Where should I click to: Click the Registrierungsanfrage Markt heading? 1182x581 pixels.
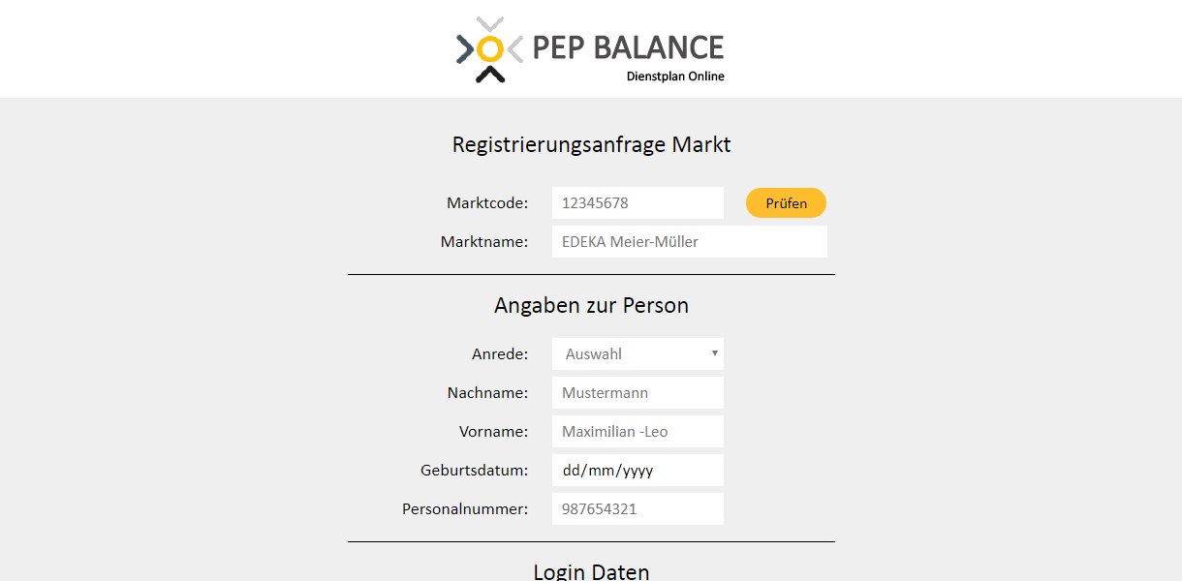pos(591,145)
